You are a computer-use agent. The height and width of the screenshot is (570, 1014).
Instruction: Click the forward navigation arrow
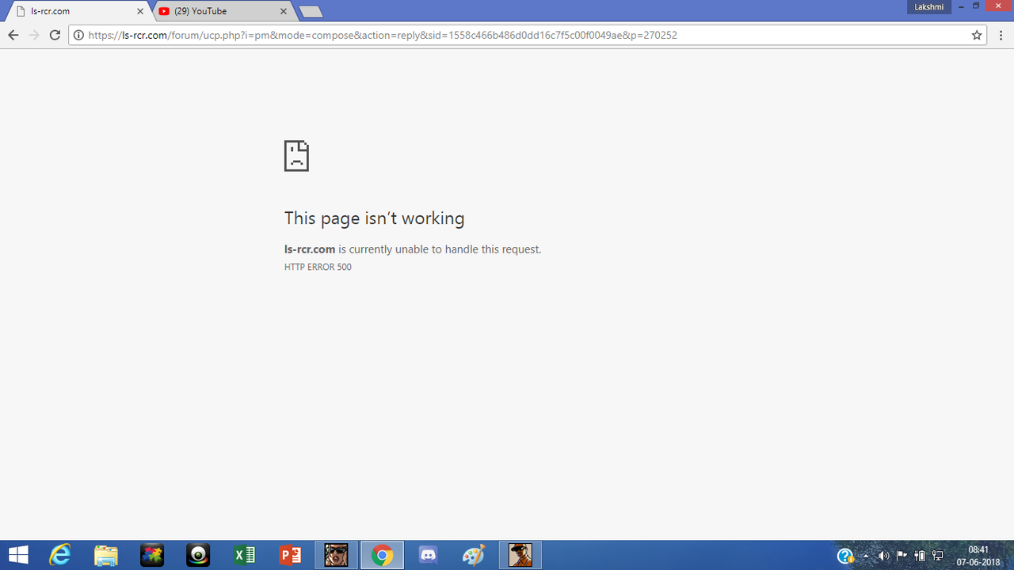[x=34, y=35]
